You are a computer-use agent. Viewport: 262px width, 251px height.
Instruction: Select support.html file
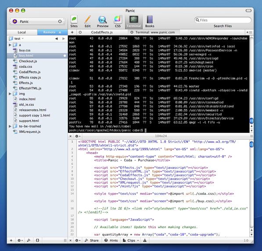[x=37, y=120]
